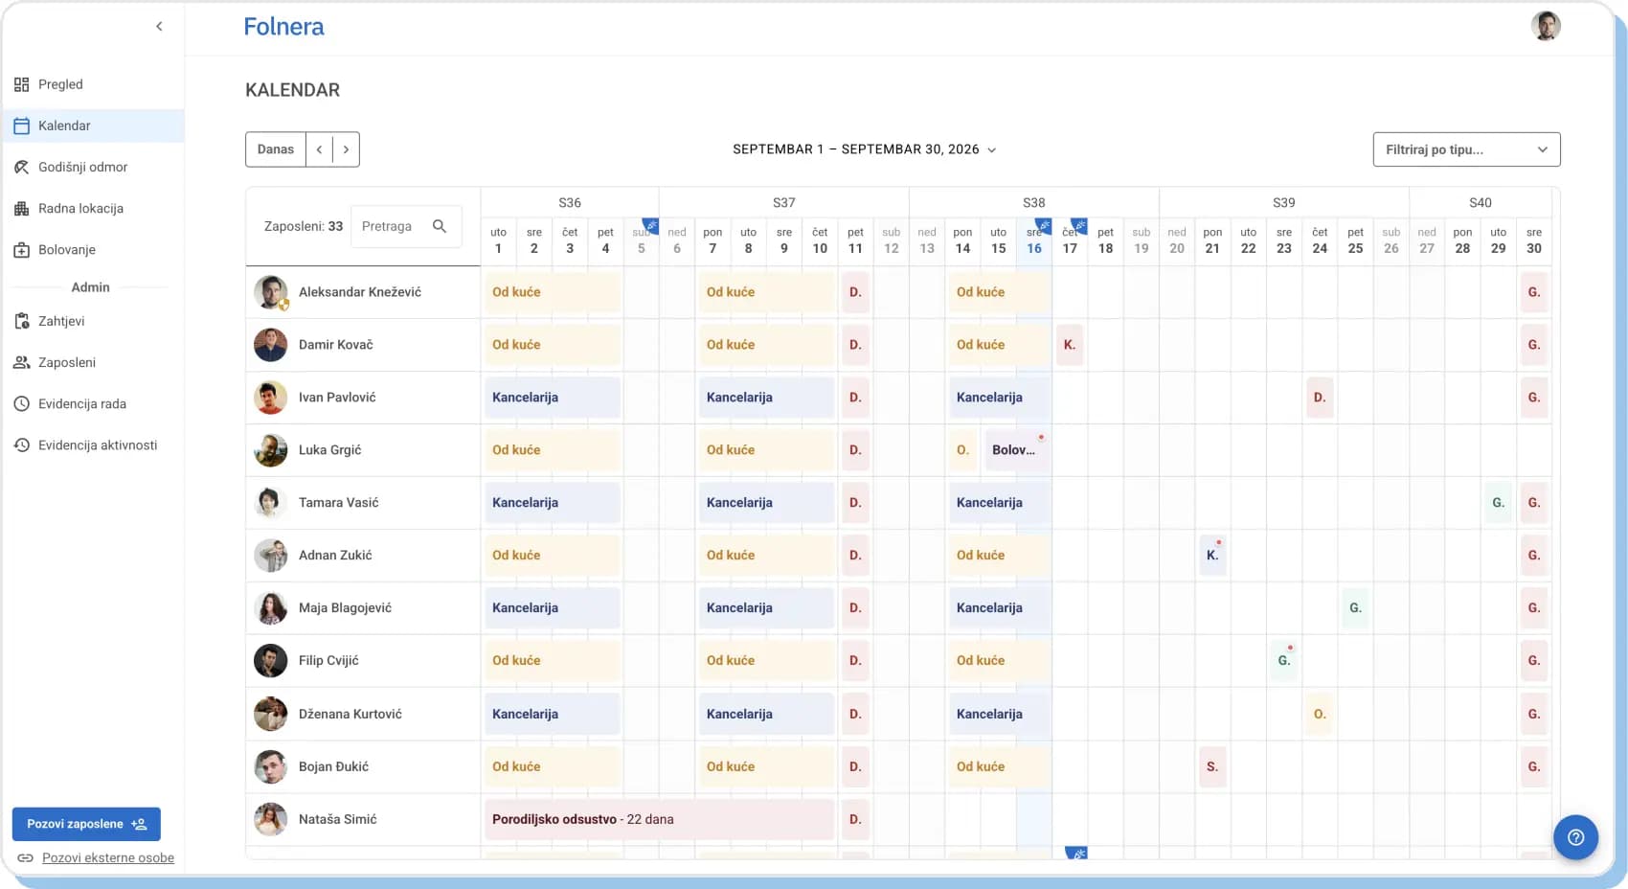This screenshot has width=1628, height=889.
Task: Click Ivan Pavlović's D. entry on 24th
Action: pos(1320,397)
